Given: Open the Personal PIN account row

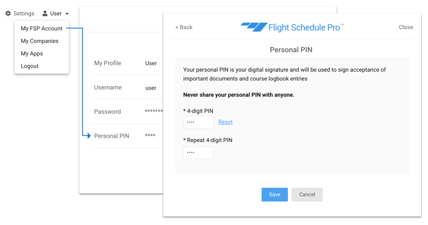Looking at the screenshot, I should coord(127,136).
